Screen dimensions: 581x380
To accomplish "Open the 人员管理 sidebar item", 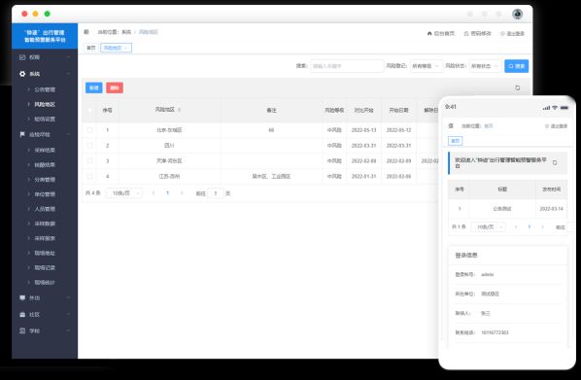I will pos(45,209).
